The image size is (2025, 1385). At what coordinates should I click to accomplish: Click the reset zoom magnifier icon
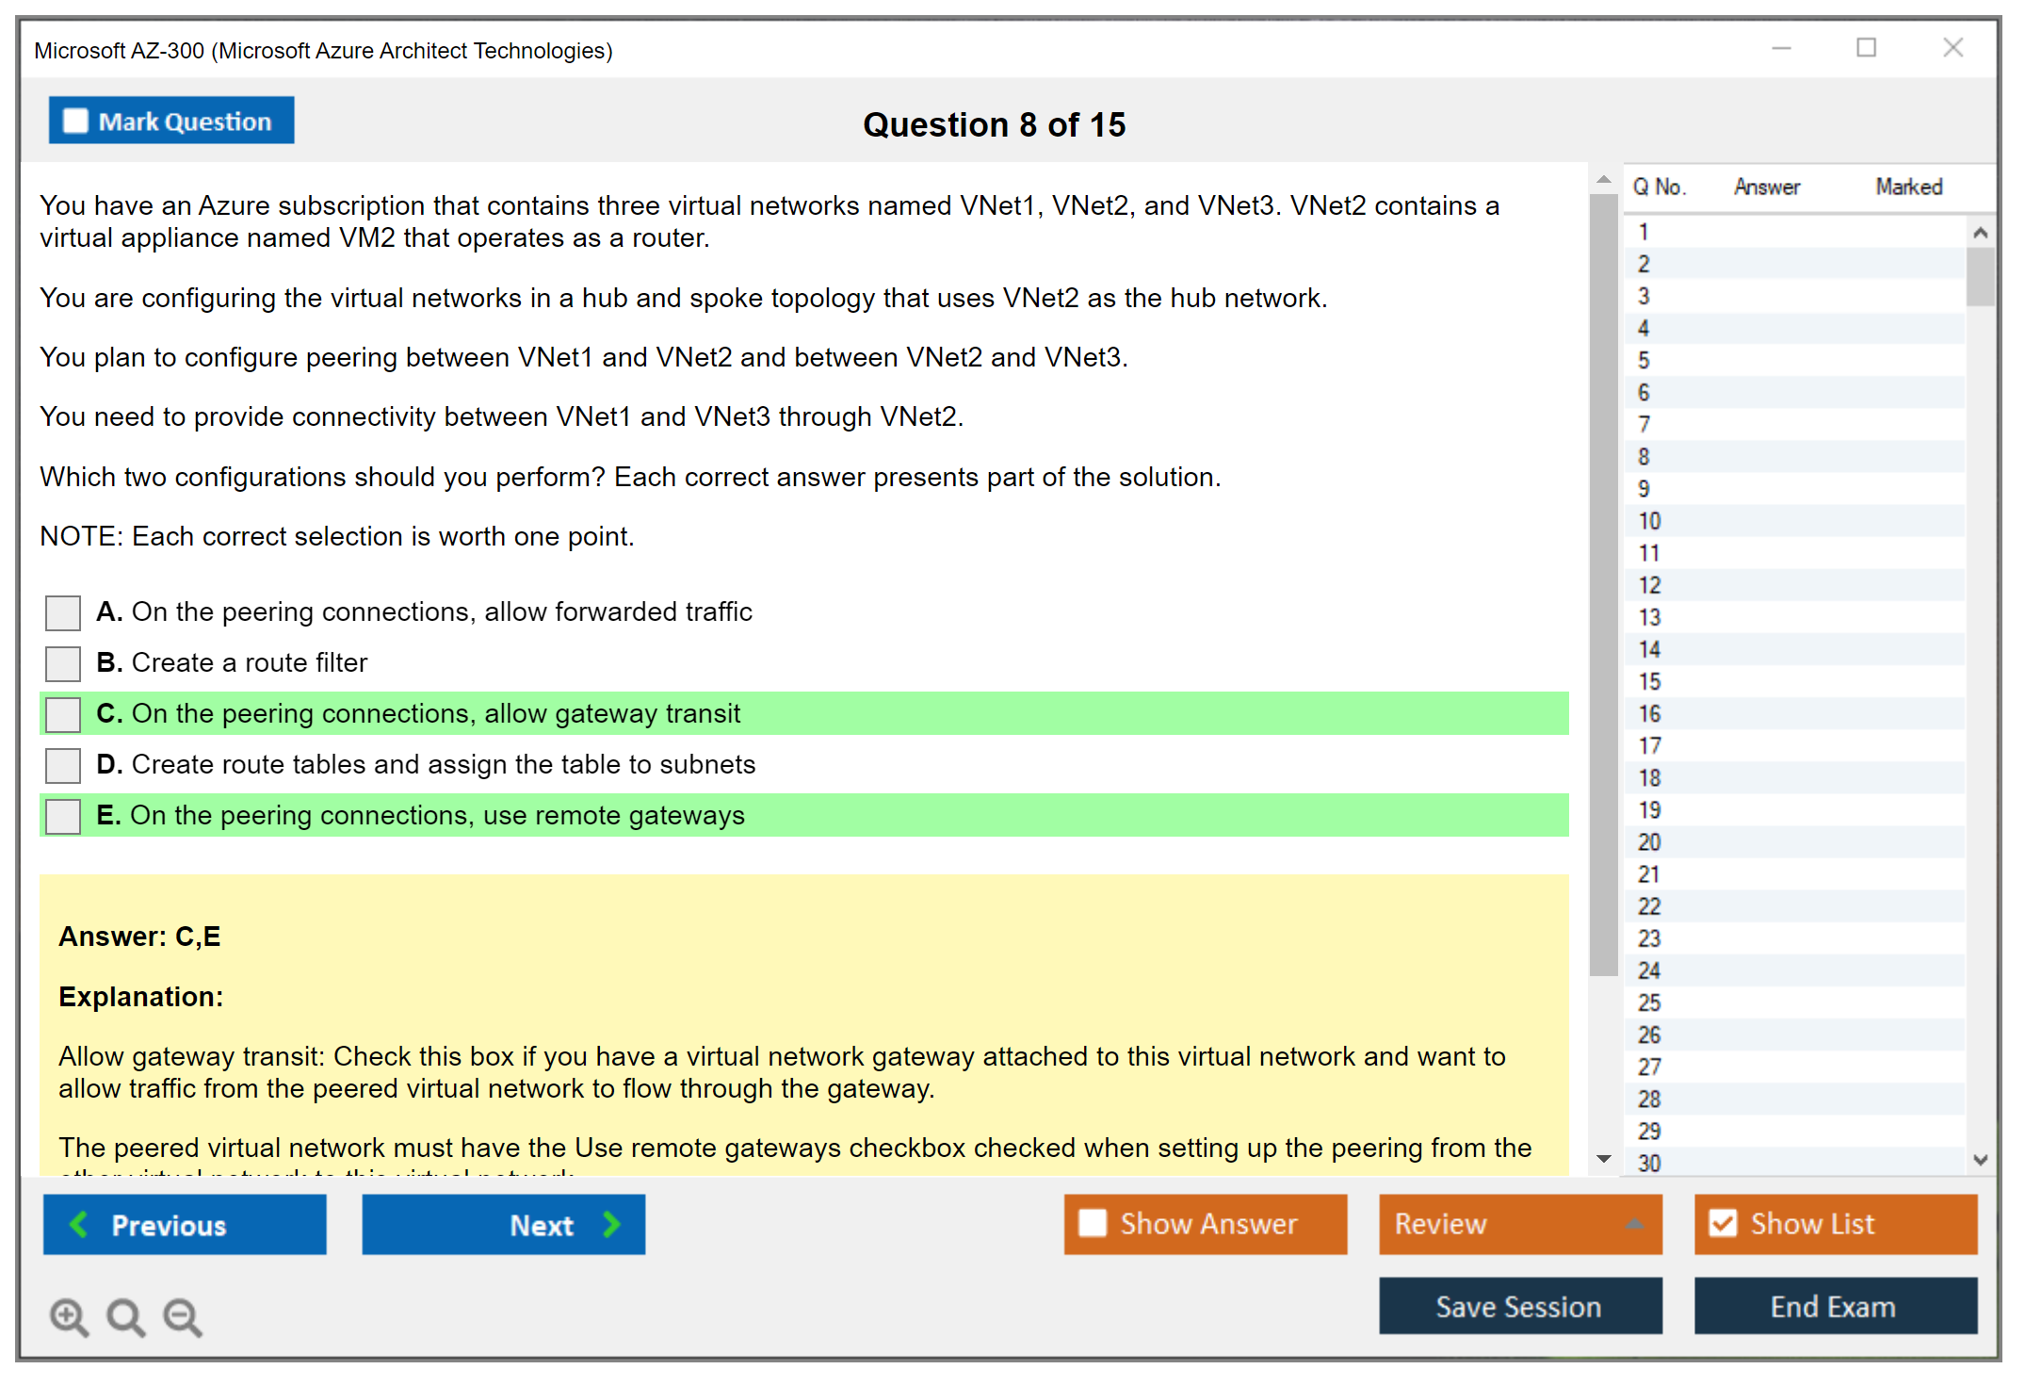125,1316
